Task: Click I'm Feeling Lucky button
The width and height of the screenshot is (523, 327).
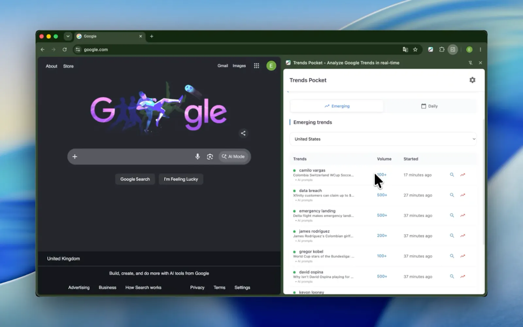Action: (x=181, y=179)
